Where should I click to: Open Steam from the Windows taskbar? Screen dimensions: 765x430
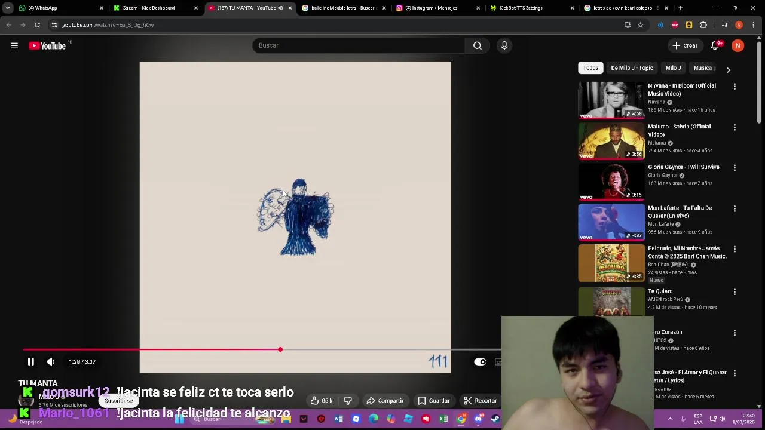[495, 419]
